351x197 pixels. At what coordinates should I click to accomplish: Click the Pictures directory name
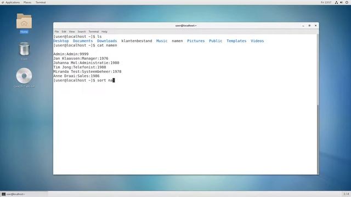coord(196,41)
